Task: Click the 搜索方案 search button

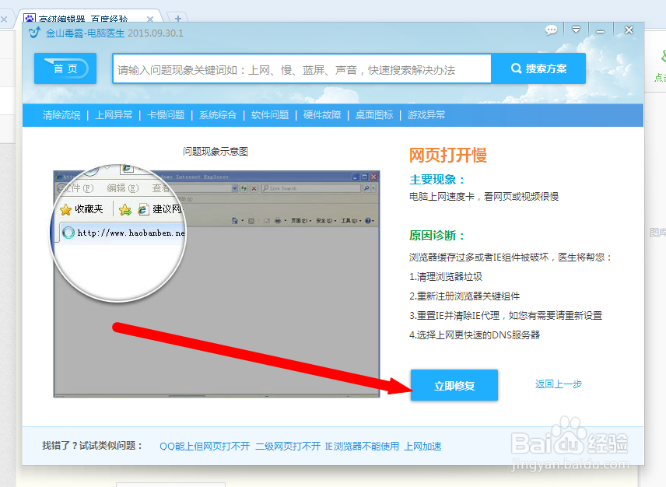Action: tap(538, 68)
